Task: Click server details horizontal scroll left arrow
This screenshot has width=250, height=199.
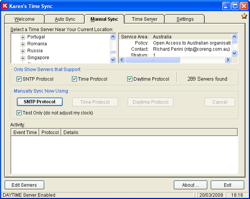Action: coord(122,60)
